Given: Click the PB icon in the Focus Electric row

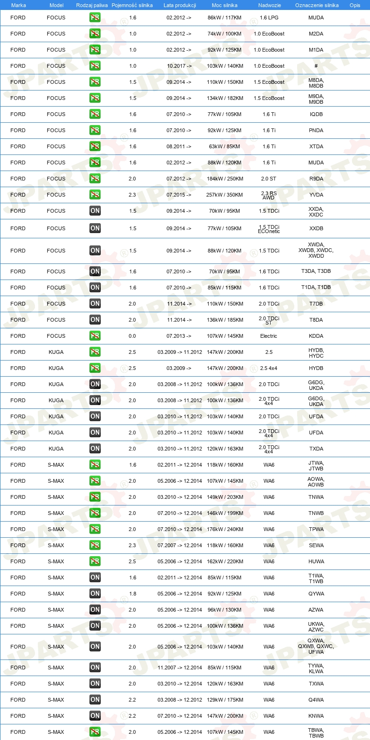Looking at the screenshot, I should (95, 336).
